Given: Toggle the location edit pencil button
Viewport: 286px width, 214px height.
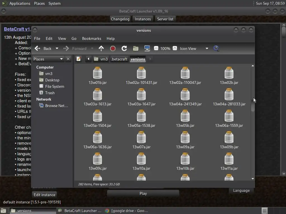Looking at the screenshot, I should pyautogui.click(x=79, y=59).
